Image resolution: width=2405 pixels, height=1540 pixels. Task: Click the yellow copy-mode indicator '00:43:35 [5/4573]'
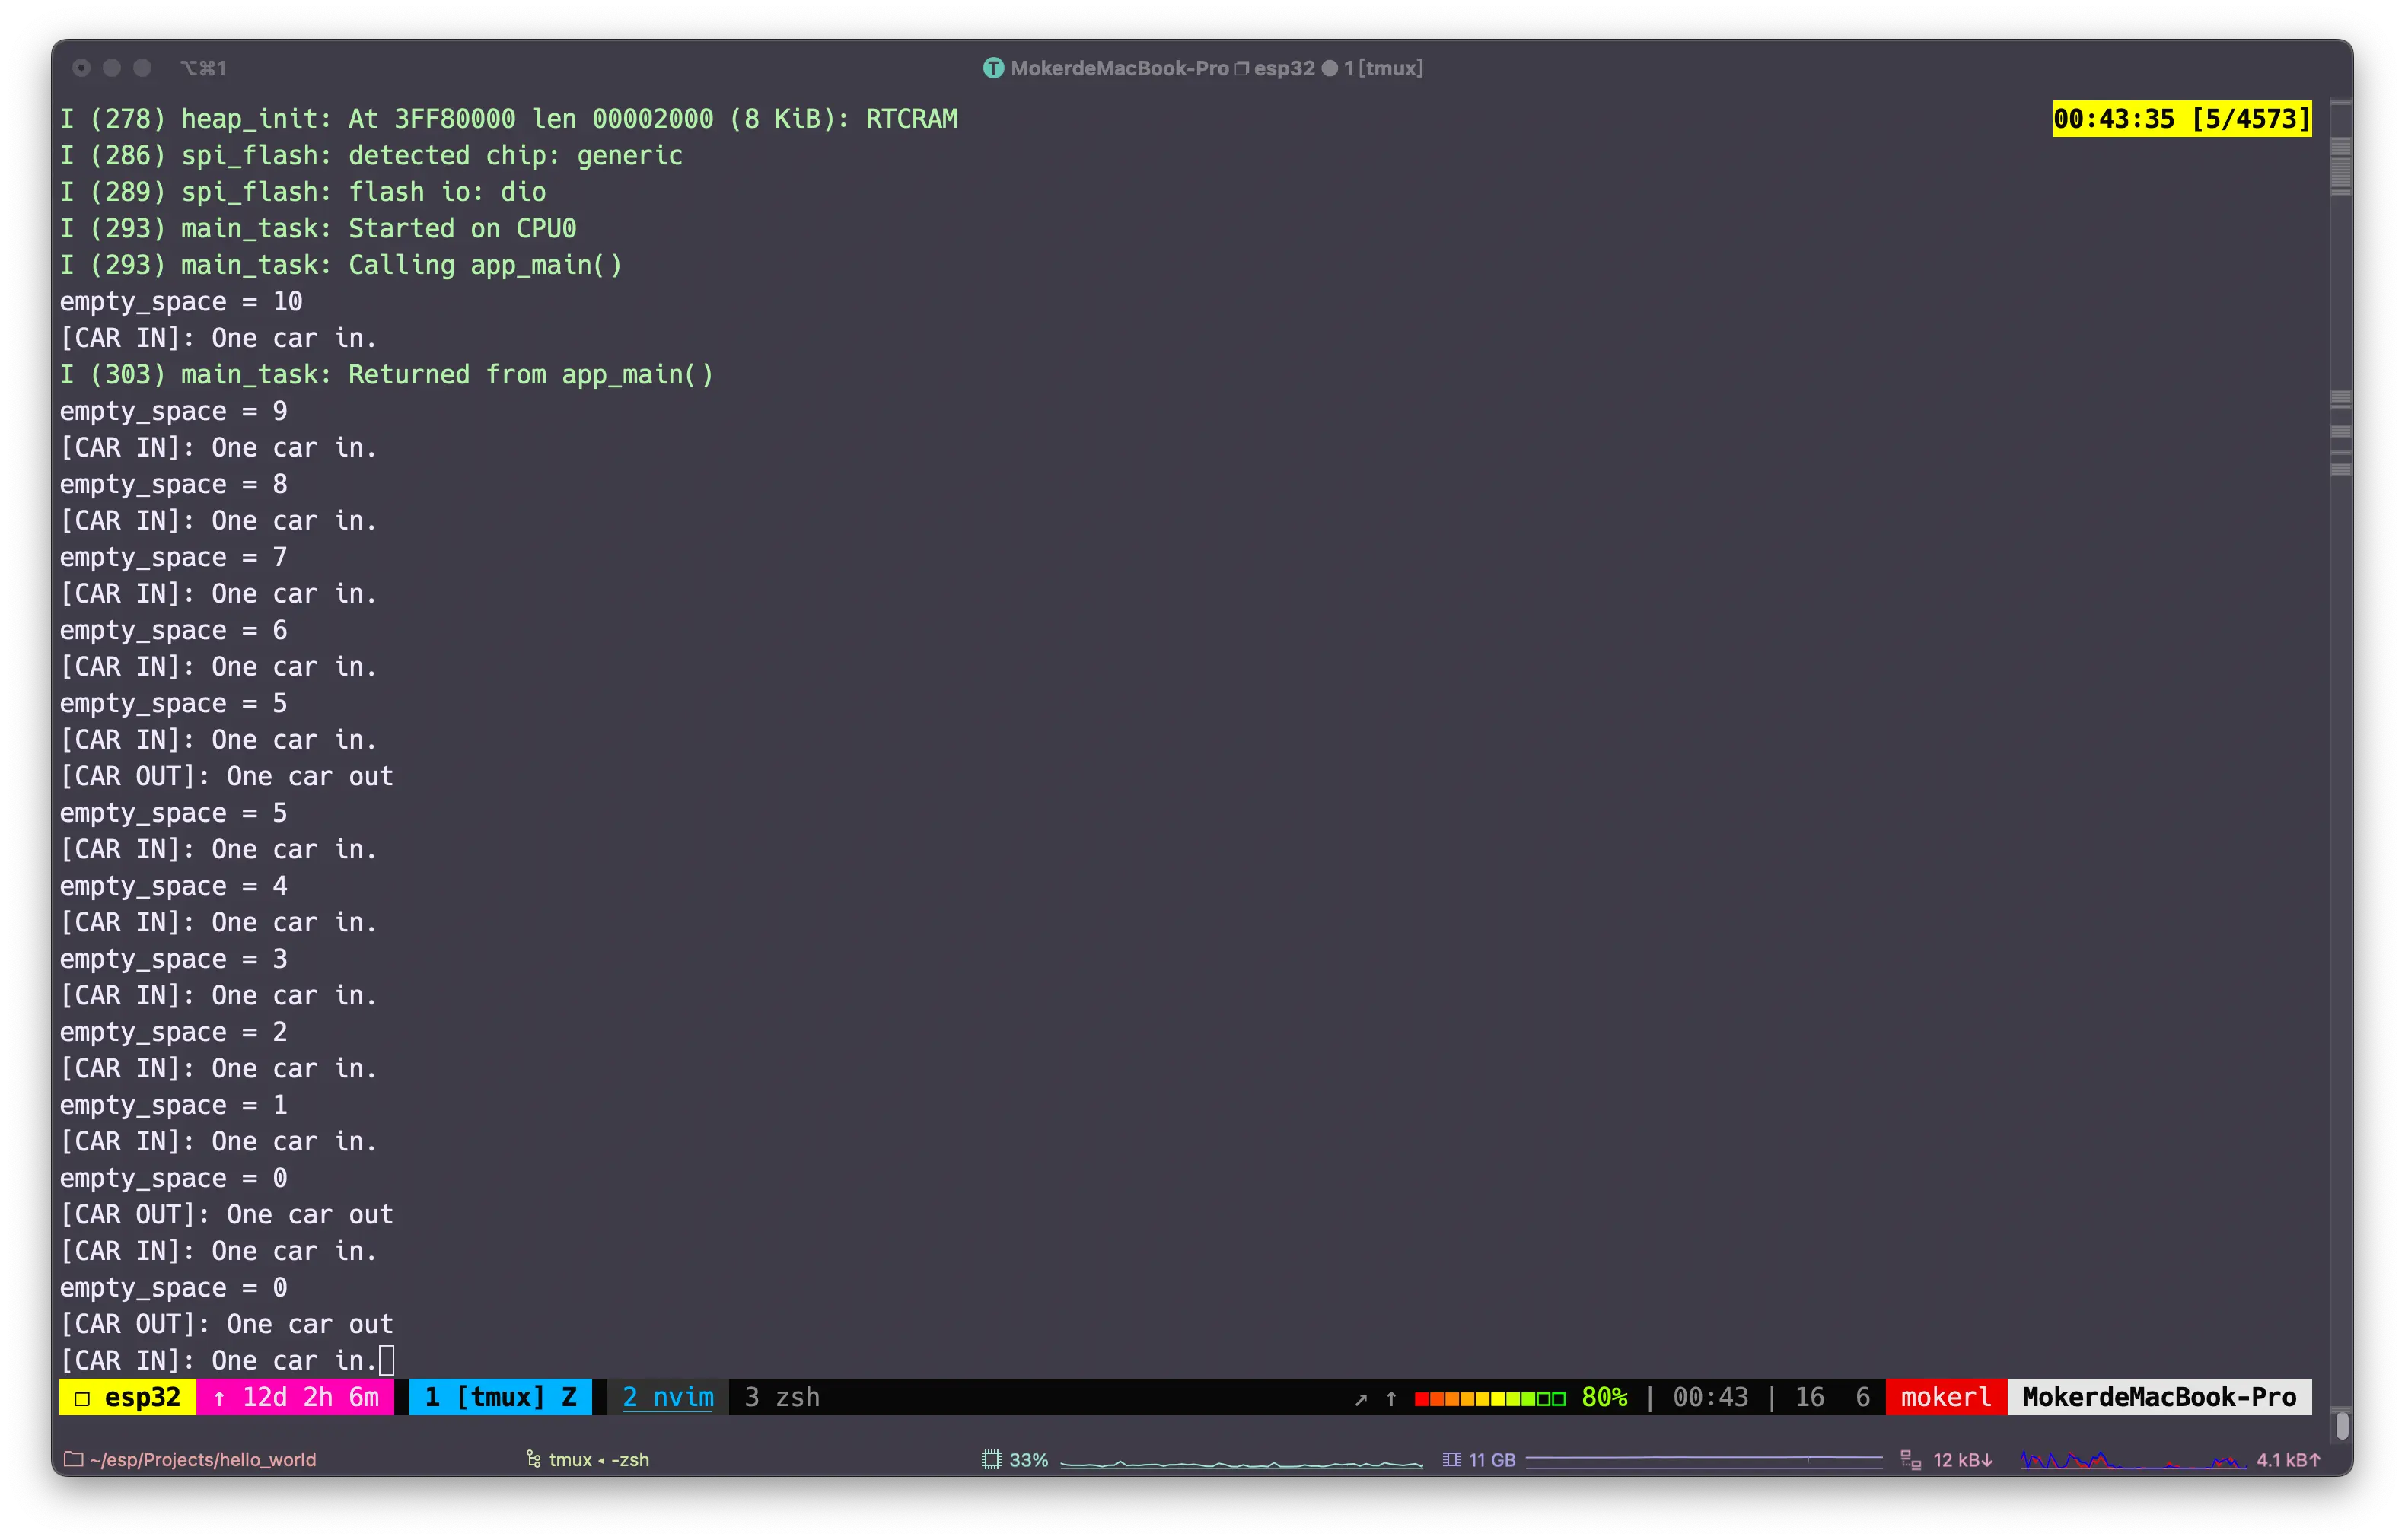coord(2181,119)
